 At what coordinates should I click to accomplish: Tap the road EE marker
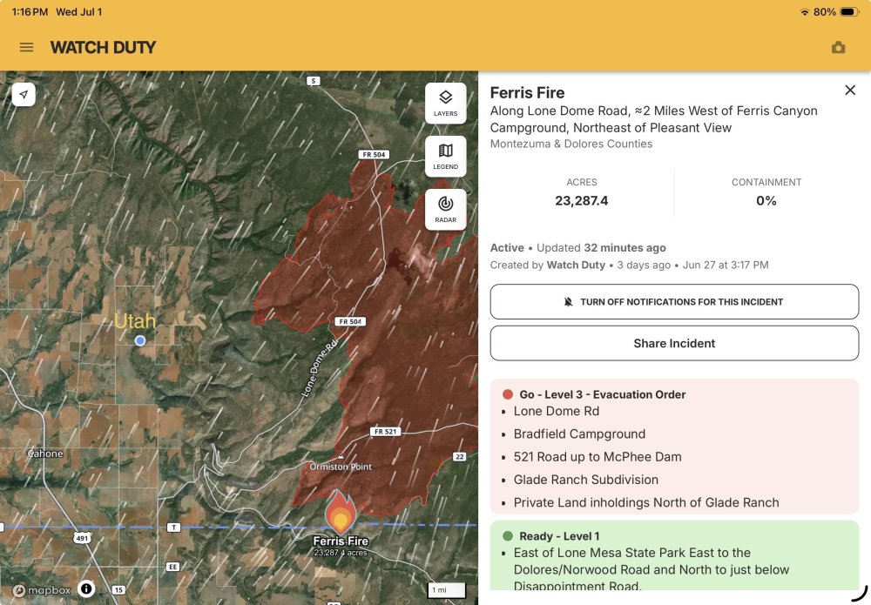coord(172,567)
